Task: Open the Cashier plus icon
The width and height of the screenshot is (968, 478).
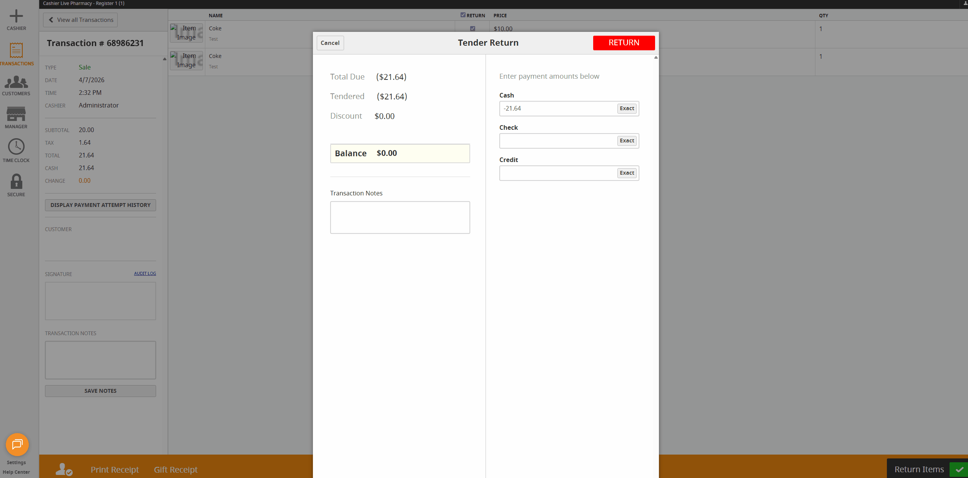Action: [x=16, y=17]
